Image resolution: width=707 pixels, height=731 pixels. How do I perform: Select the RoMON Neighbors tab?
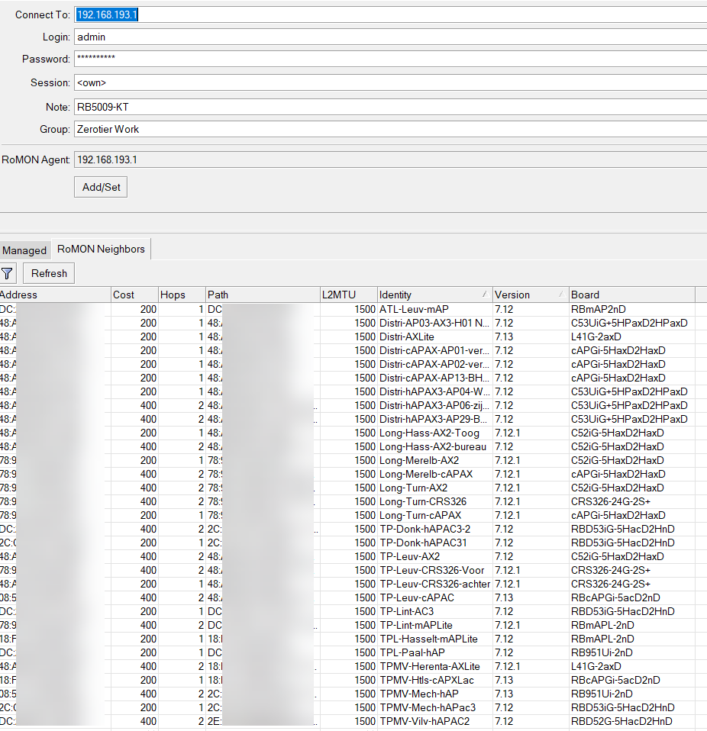click(x=101, y=249)
